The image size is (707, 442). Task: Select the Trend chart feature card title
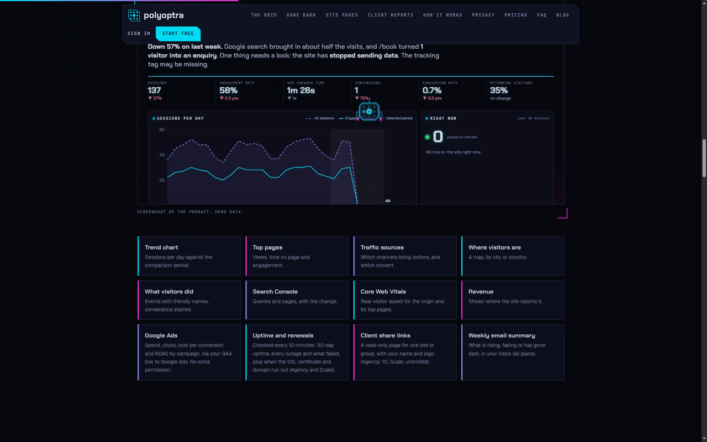161,248
